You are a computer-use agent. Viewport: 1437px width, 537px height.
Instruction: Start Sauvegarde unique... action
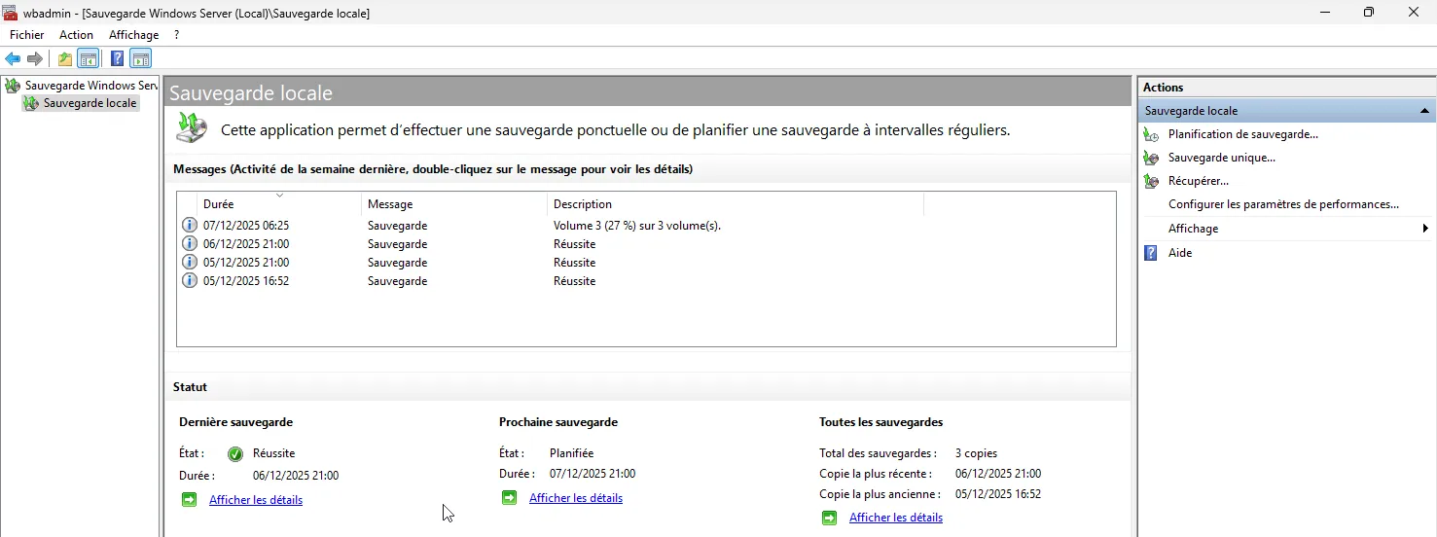(1222, 158)
